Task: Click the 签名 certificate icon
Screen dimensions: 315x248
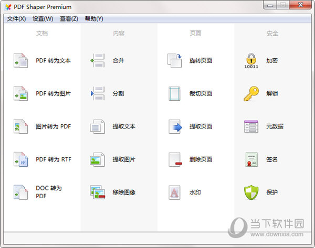Action: 251,159
